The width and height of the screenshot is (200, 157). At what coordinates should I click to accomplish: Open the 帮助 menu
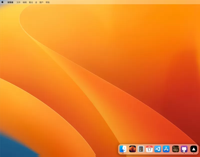pyautogui.click(x=47, y=2)
